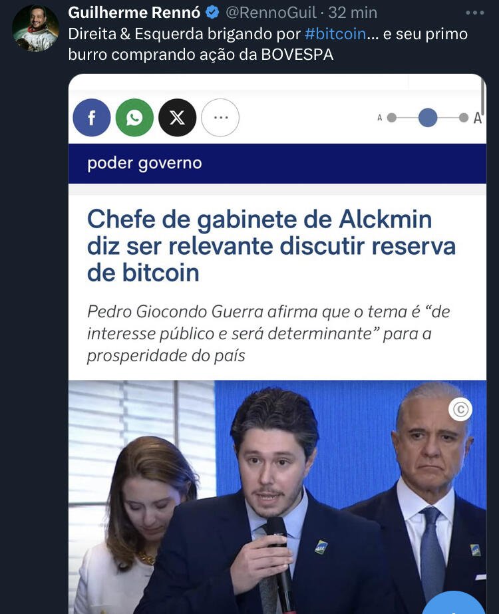The height and width of the screenshot is (614, 499).
Task: Open the #bitcoin hashtag link
Action: click(x=335, y=34)
